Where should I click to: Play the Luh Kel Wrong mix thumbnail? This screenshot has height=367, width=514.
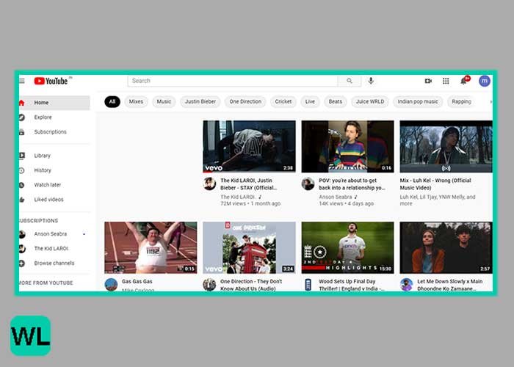446,147
